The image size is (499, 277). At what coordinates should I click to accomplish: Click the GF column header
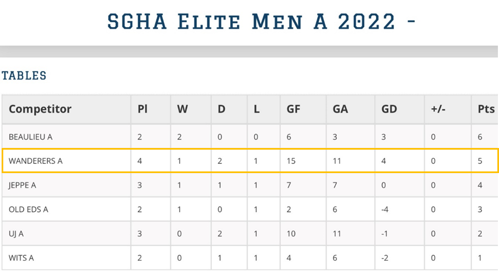(x=293, y=109)
